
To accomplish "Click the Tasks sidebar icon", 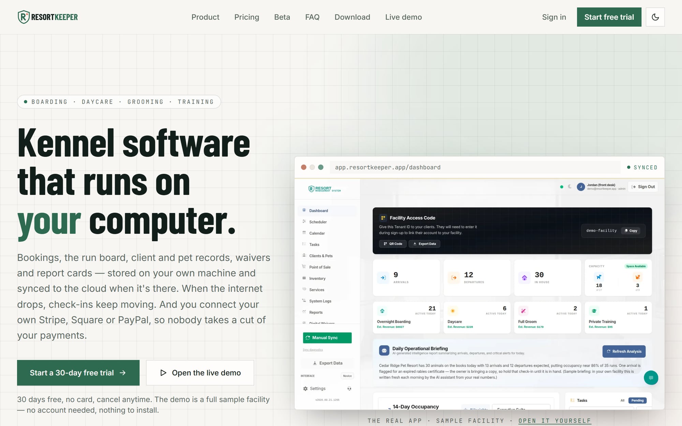I will 304,244.
